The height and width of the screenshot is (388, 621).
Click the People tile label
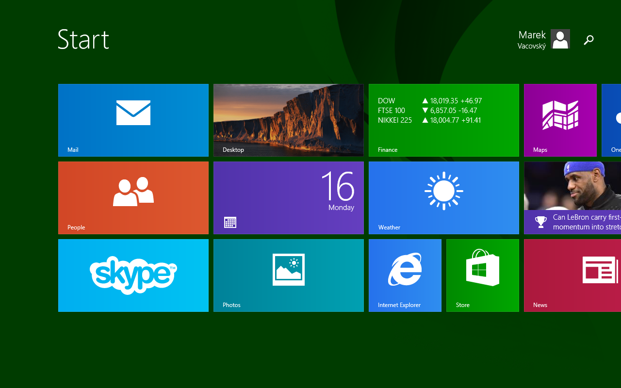pos(76,227)
